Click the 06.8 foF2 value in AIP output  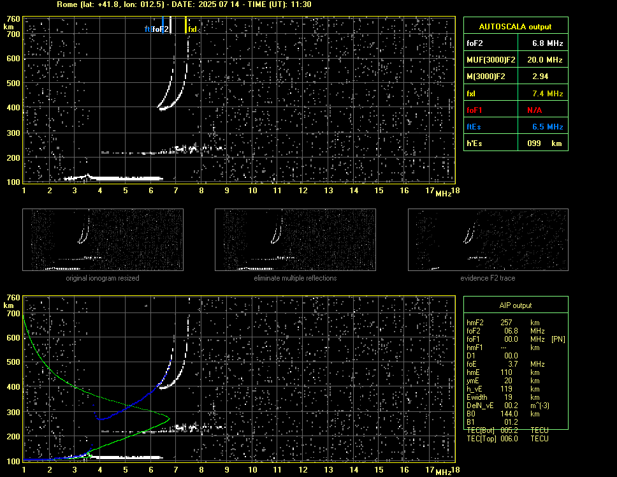tap(511, 331)
